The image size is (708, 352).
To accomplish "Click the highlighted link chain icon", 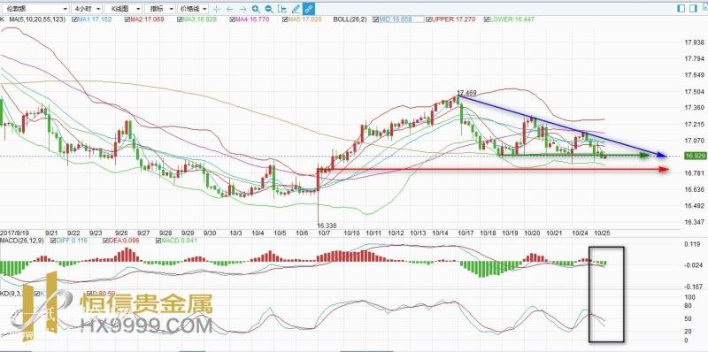I will 309,9.
